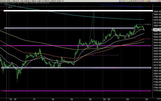Screen dimensions: 161x101
Task: Click the 1800.00 price axis label
Action: click(x=157, y=74)
